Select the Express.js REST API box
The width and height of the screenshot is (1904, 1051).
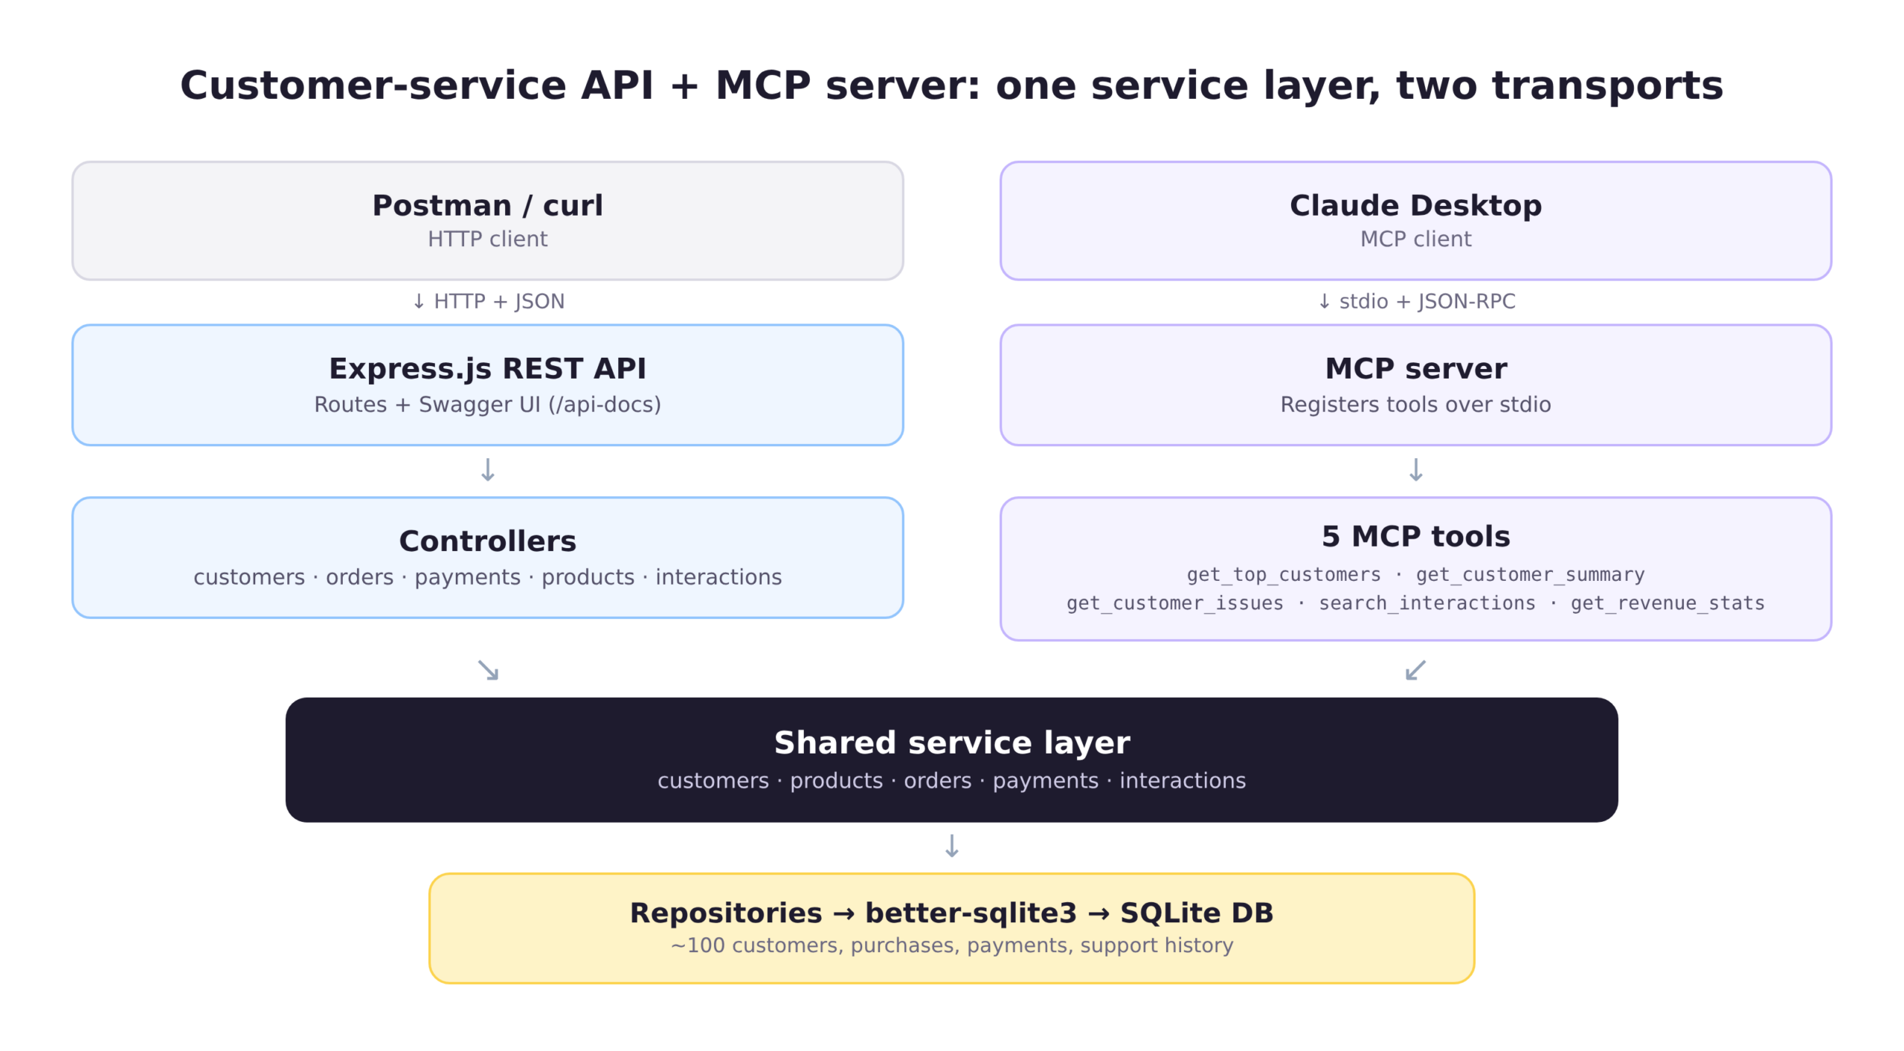pyautogui.click(x=487, y=385)
